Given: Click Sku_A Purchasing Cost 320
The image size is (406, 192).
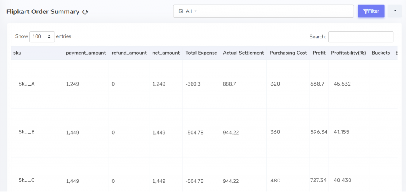Looking at the screenshot, I should click(x=275, y=84).
